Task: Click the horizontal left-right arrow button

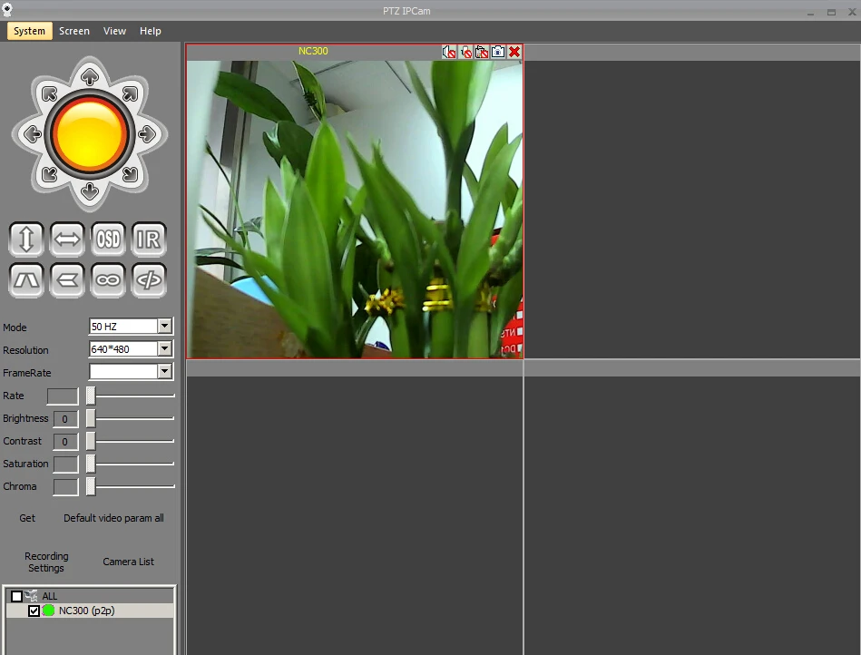Action: point(67,240)
